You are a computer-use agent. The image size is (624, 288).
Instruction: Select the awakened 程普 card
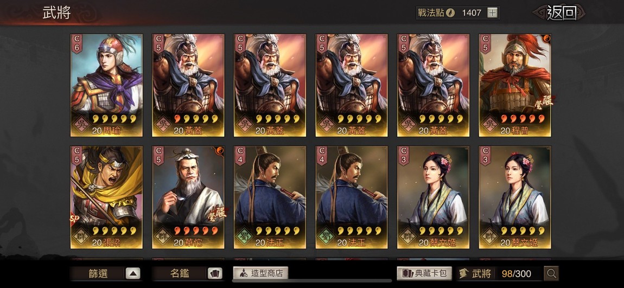click(514, 85)
